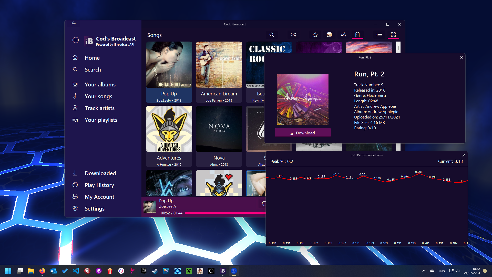Open Track artists
492x277 pixels.
click(100, 108)
